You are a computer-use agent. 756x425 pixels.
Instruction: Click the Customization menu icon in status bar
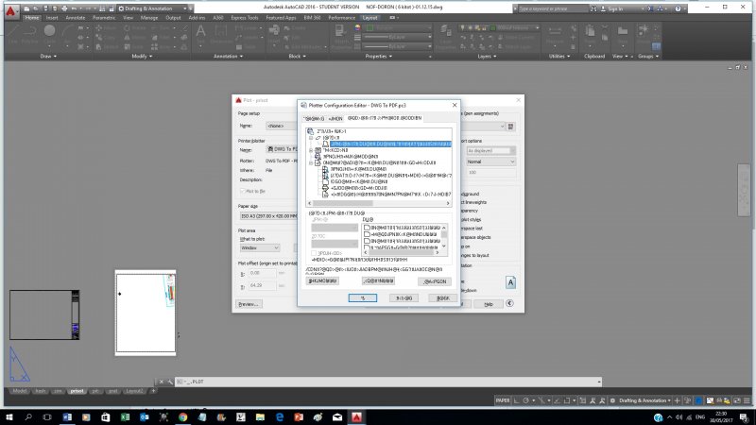[747, 400]
